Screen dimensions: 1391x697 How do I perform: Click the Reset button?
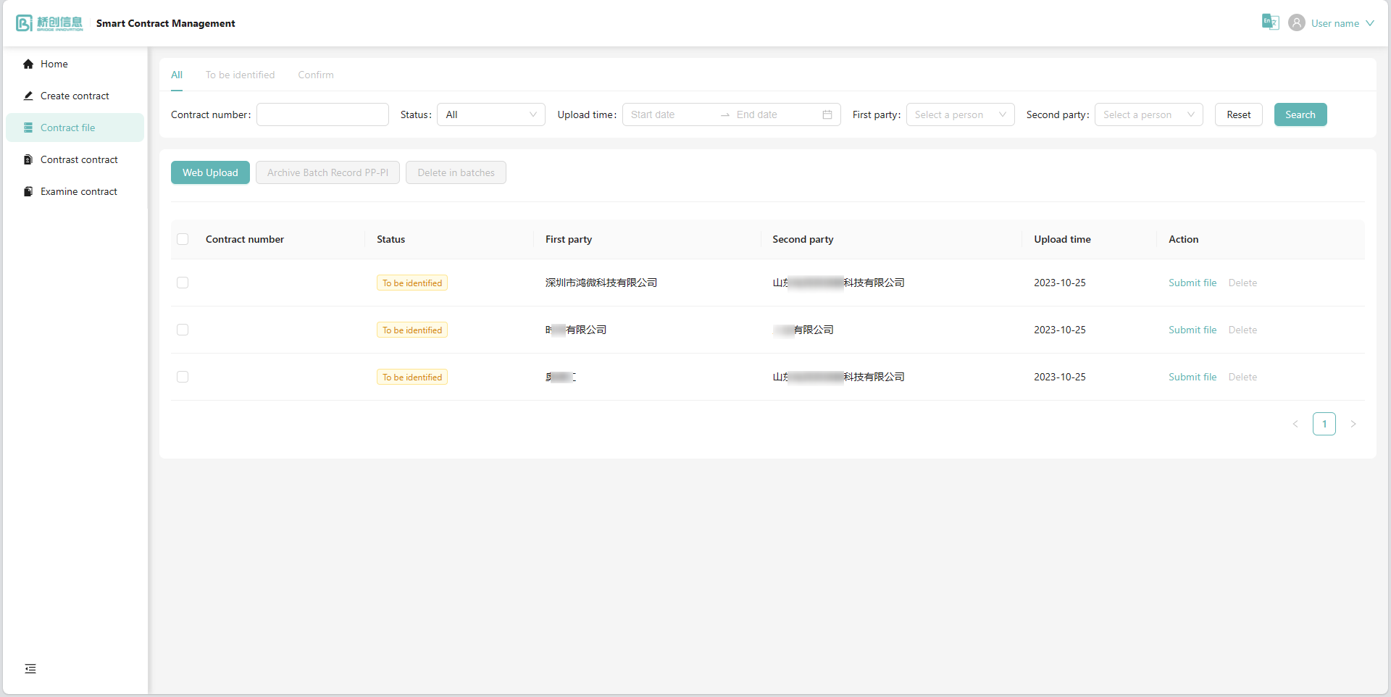click(x=1238, y=114)
